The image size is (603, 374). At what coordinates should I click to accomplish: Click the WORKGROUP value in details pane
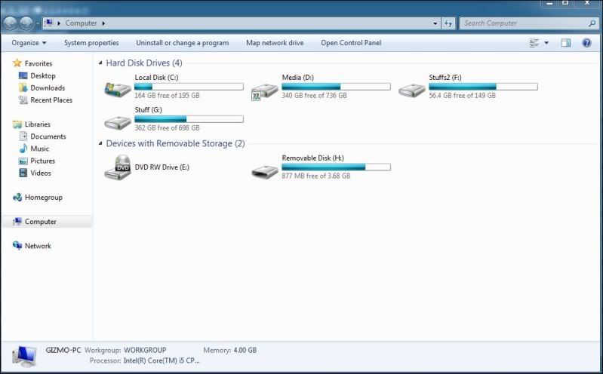coord(145,350)
